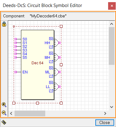This screenshot has width=116, height=127.
Task: Select the S3 input pin marker
Action: (x=16, y=50)
